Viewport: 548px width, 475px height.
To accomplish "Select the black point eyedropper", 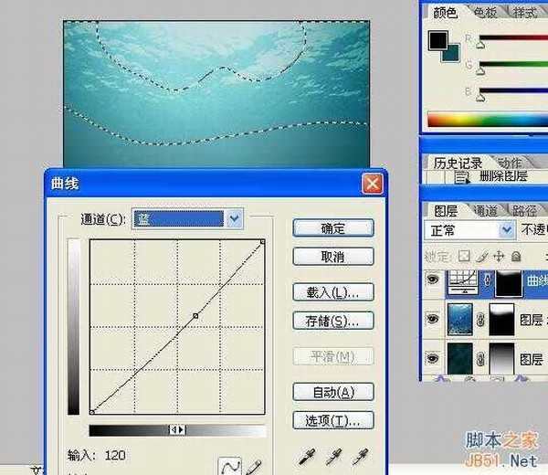I will 307,457.
